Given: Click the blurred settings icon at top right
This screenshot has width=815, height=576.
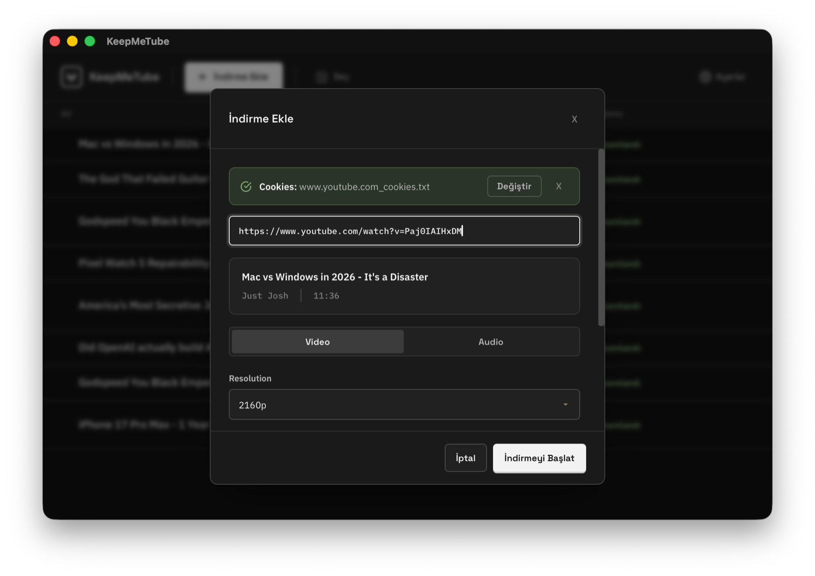Looking at the screenshot, I should [x=705, y=77].
